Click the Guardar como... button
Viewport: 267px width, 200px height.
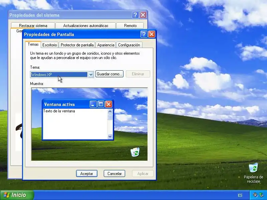coord(109,74)
